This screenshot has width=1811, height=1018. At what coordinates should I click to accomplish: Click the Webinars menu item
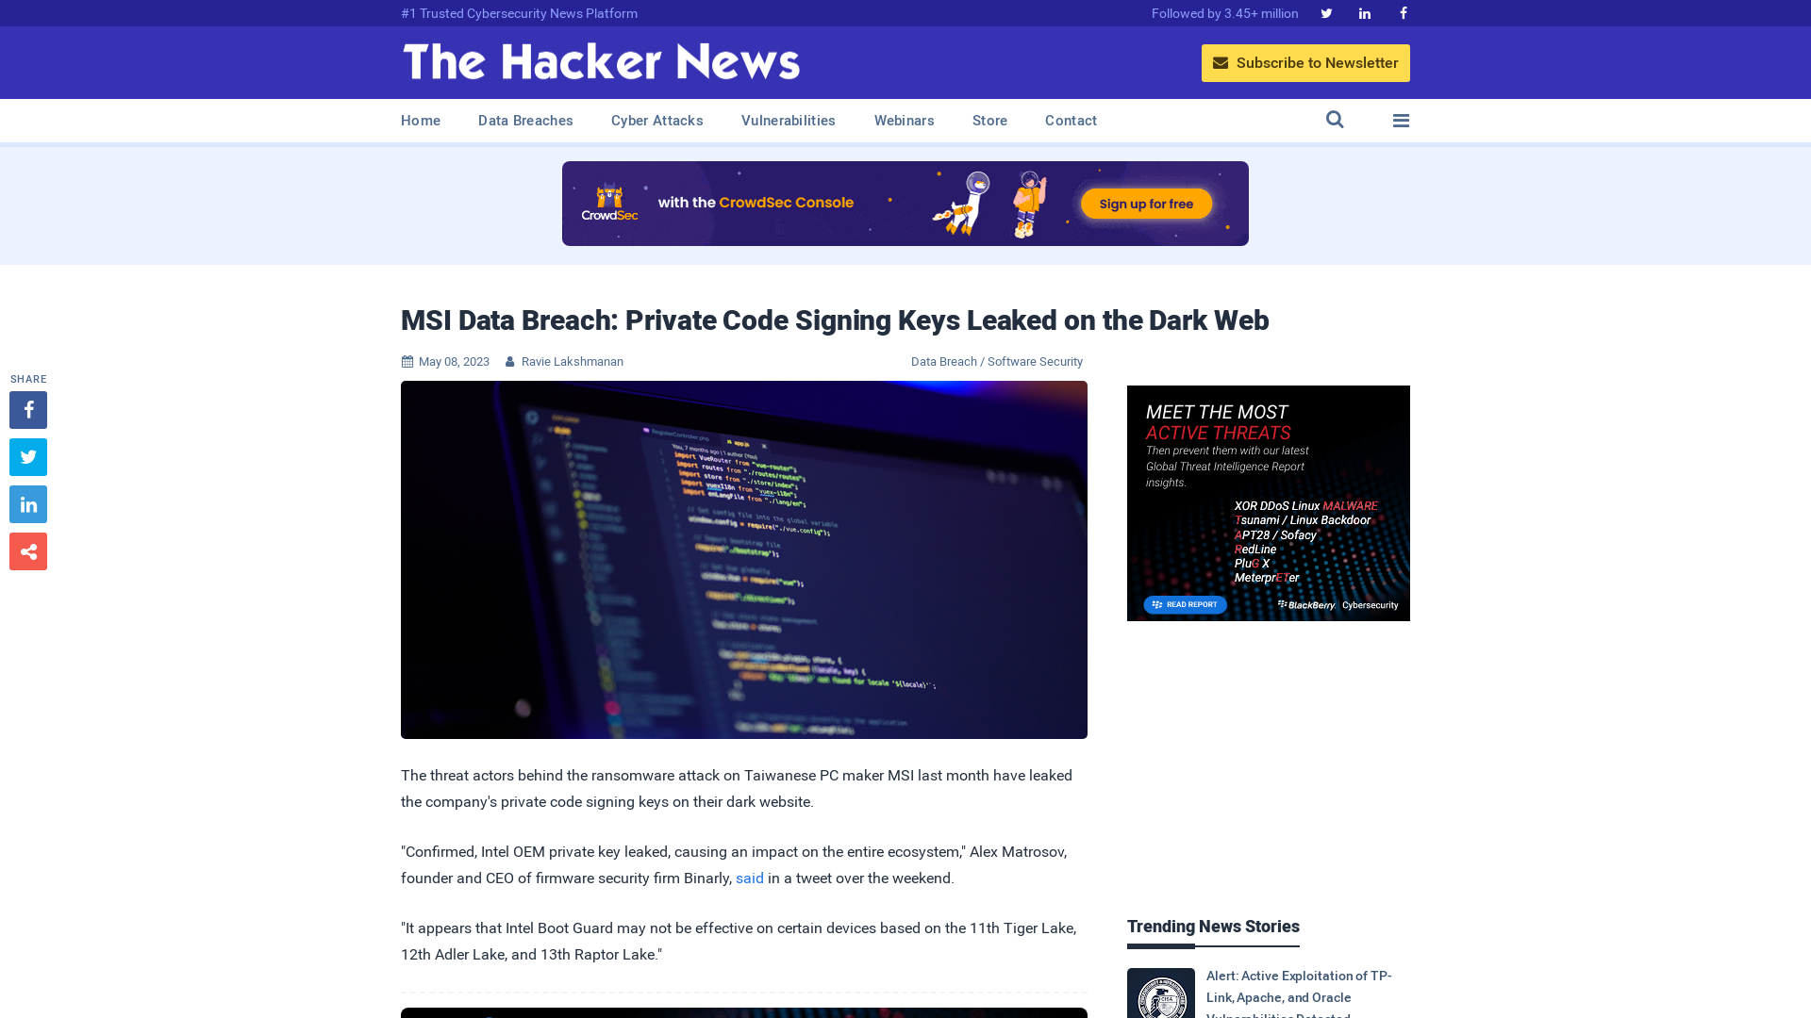pyautogui.click(x=905, y=121)
